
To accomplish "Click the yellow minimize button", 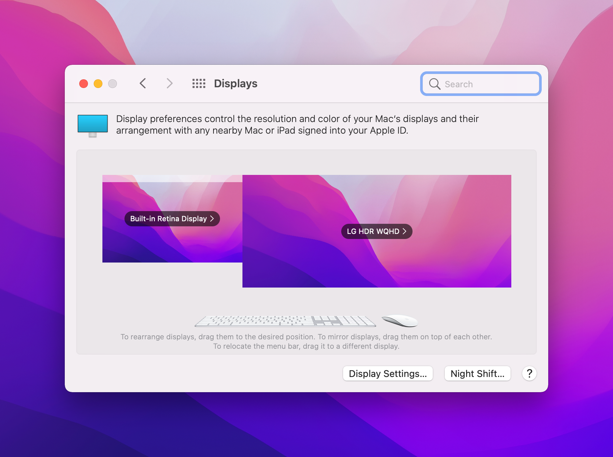I will click(98, 83).
